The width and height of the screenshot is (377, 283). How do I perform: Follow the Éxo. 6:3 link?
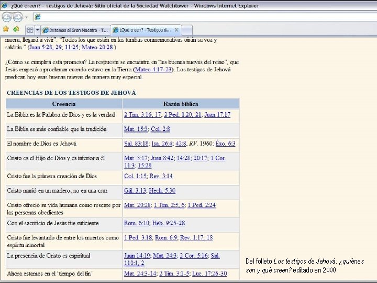[225, 144]
